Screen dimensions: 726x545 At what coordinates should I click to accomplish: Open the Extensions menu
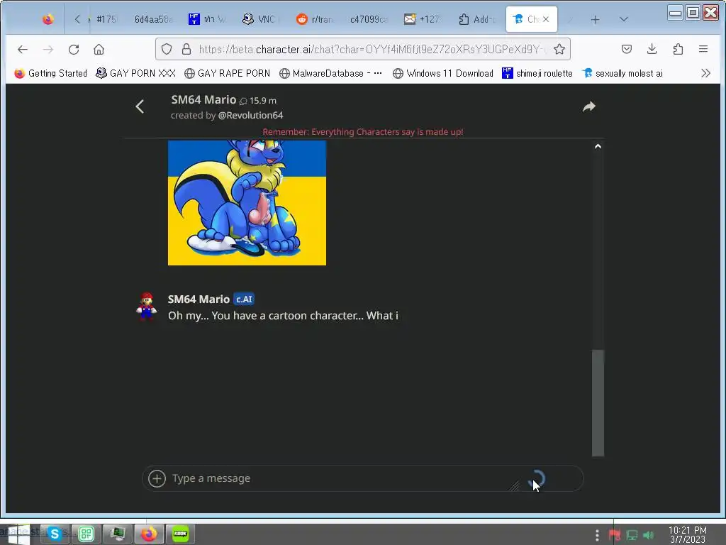tap(678, 49)
